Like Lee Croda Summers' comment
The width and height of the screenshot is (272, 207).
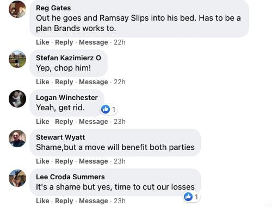pyautogui.click(x=42, y=201)
